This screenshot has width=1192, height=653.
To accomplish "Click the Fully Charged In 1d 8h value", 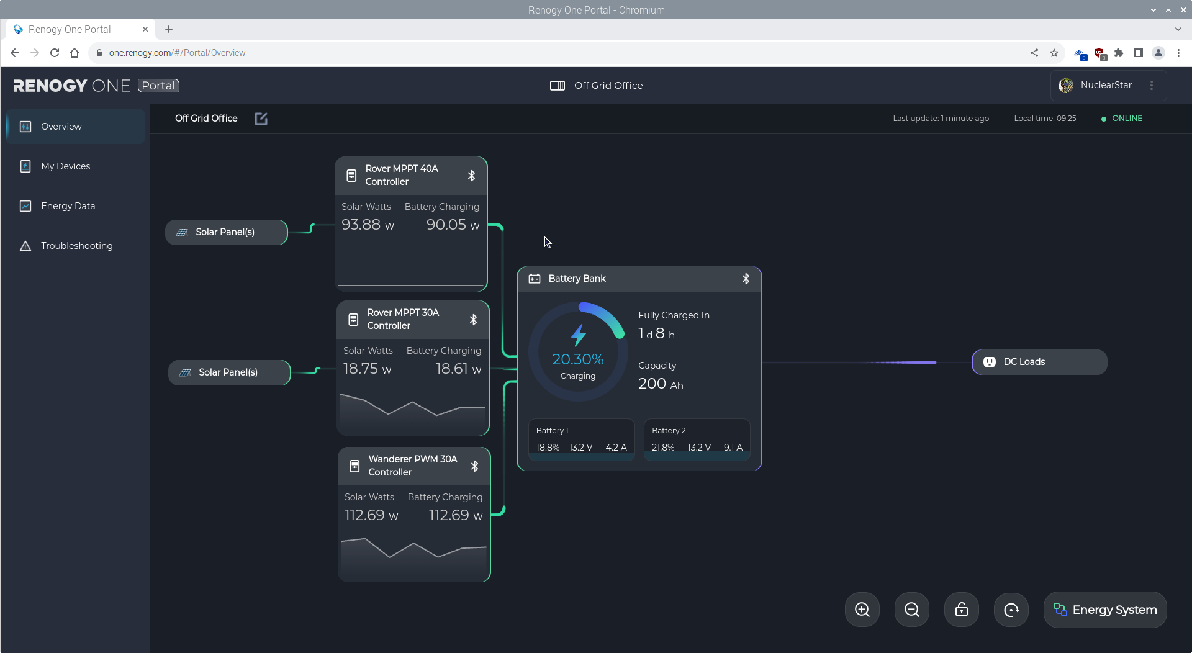I will [657, 334].
